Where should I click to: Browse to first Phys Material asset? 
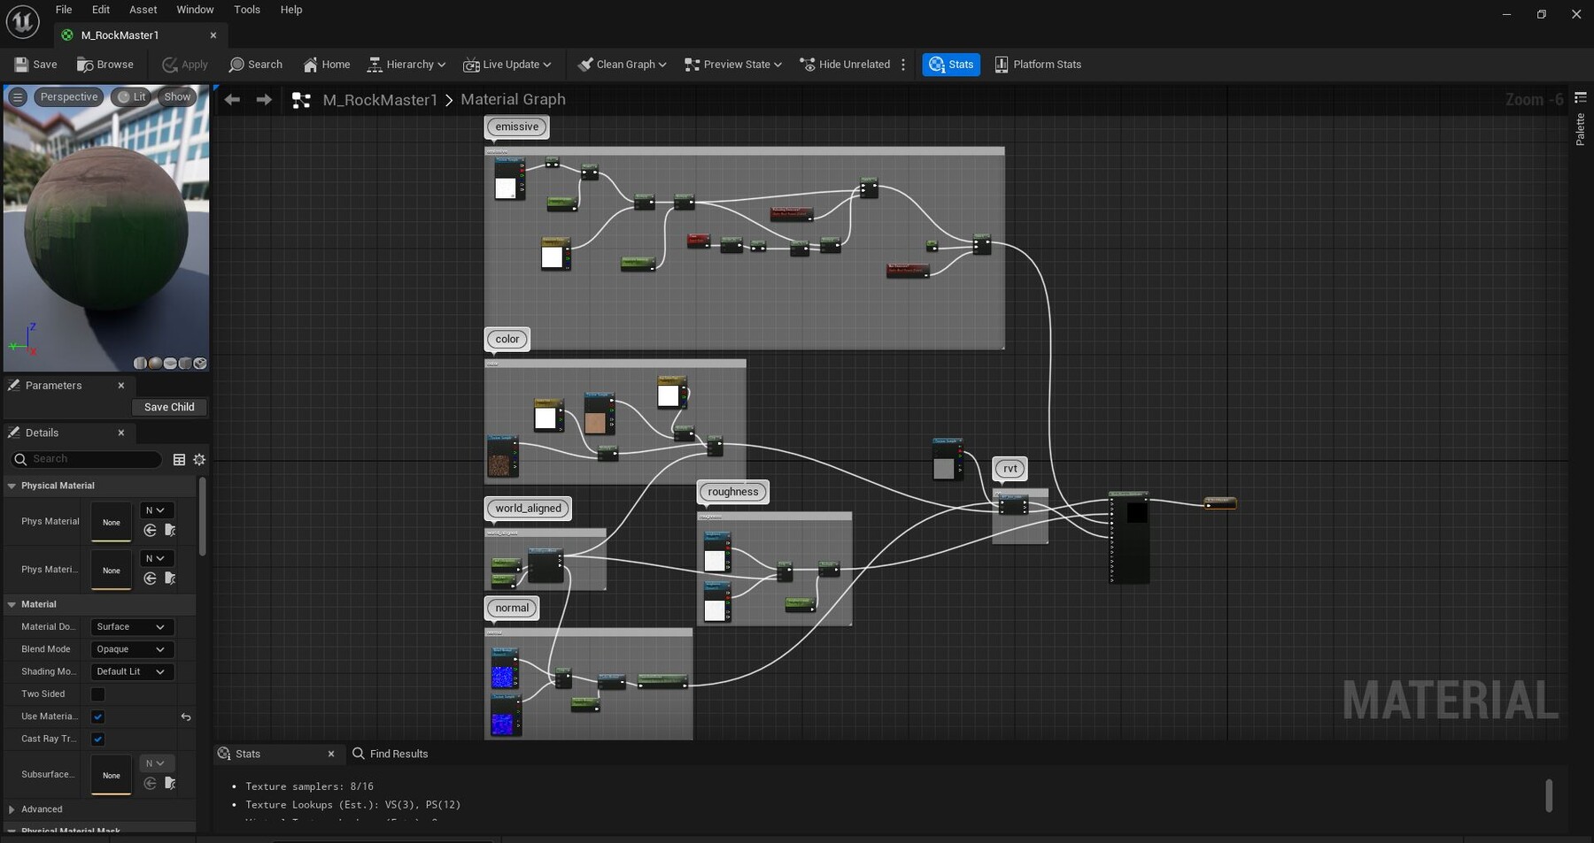170,531
